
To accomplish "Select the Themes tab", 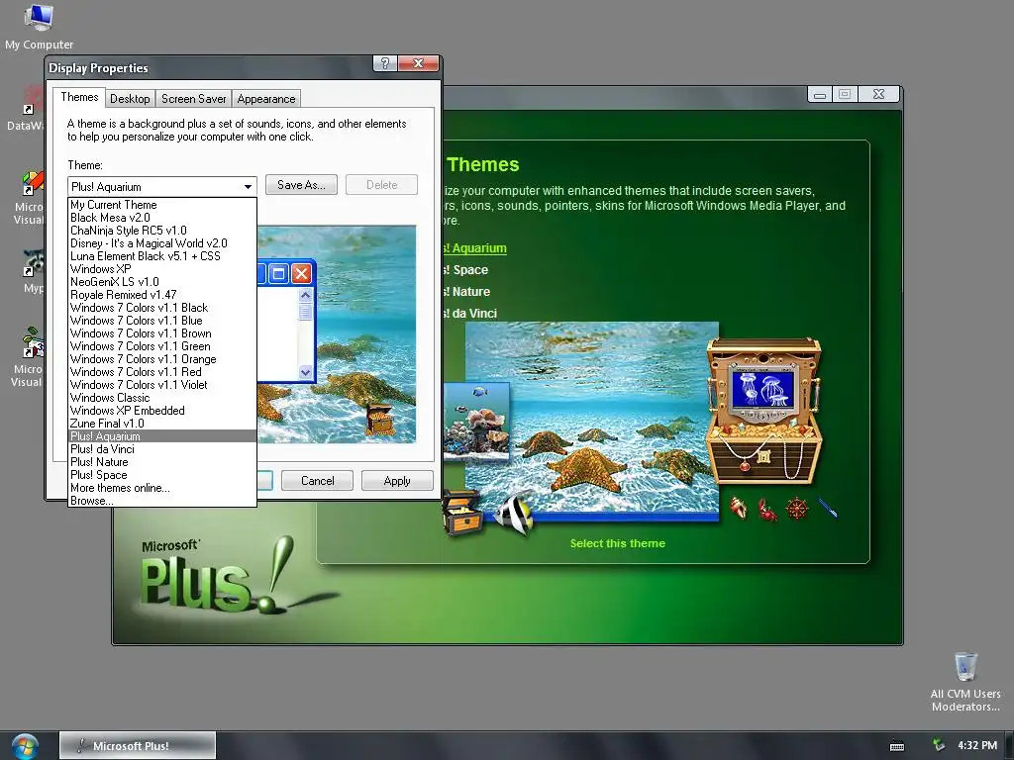I will point(79,97).
